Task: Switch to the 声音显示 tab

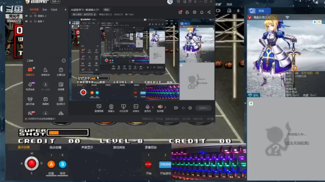Action: (87, 147)
